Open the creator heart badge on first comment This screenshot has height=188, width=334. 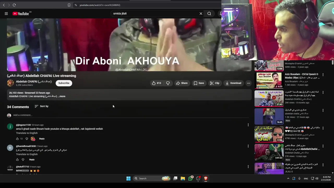pos(33,139)
